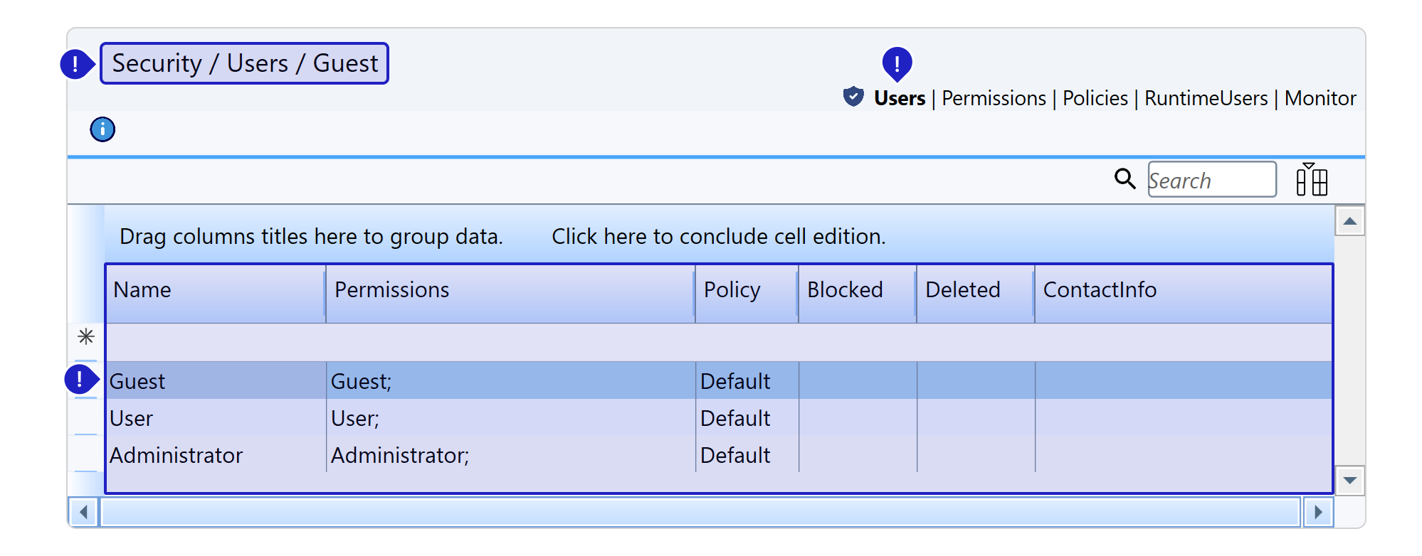Click the Blocked column header
This screenshot has height=556, width=1422.
(845, 290)
